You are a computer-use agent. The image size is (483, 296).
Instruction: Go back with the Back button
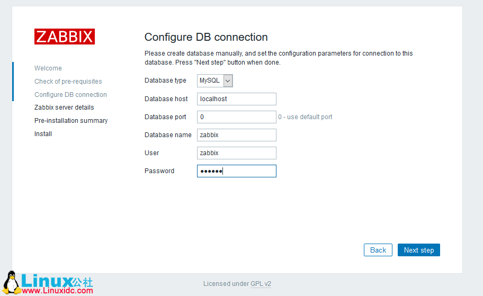click(x=378, y=250)
